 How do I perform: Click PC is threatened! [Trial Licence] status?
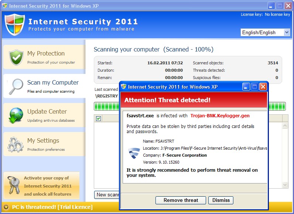(52, 207)
